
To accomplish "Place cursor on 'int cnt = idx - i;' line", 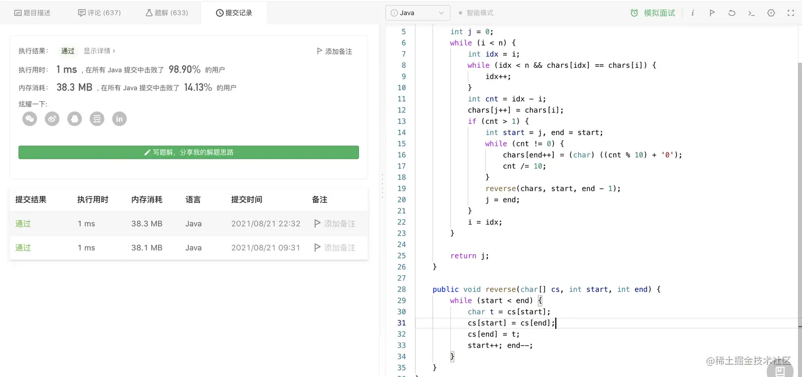I will pos(507,99).
